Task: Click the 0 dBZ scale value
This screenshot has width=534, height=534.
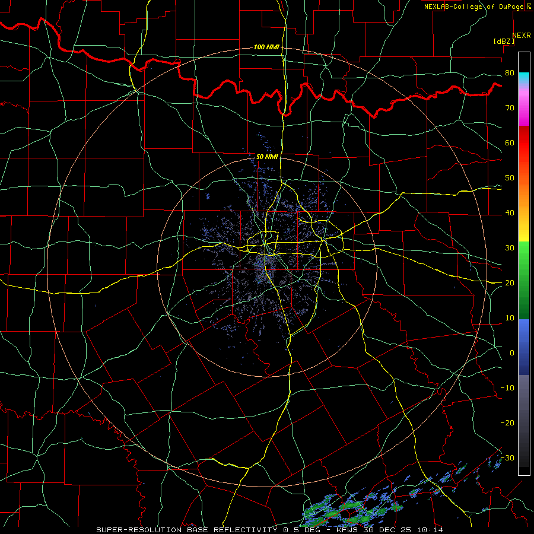Action: 512,353
